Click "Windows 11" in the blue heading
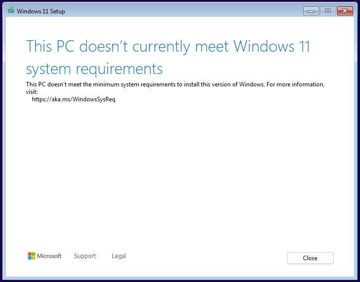 pos(271,47)
